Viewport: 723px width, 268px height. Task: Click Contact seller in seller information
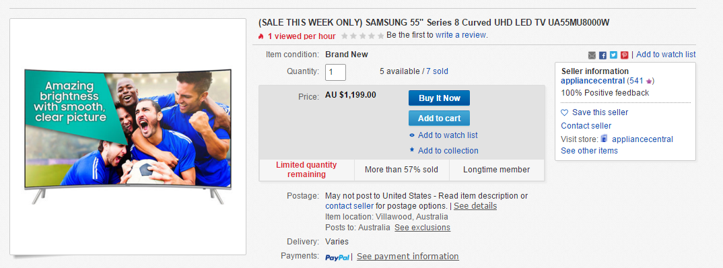pyautogui.click(x=586, y=125)
